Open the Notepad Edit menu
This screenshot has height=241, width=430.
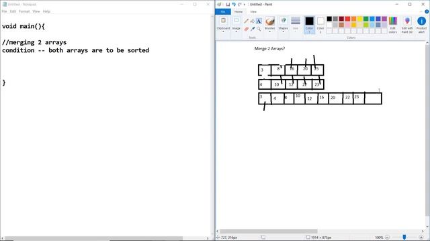tap(13, 11)
